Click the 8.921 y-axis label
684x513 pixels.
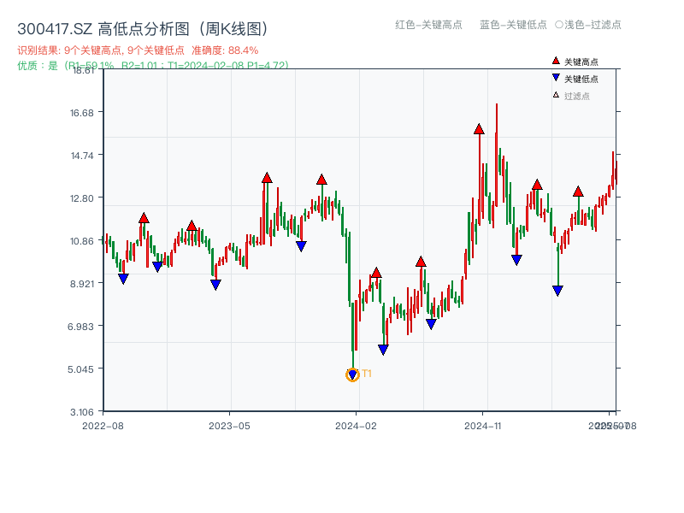tap(82, 284)
